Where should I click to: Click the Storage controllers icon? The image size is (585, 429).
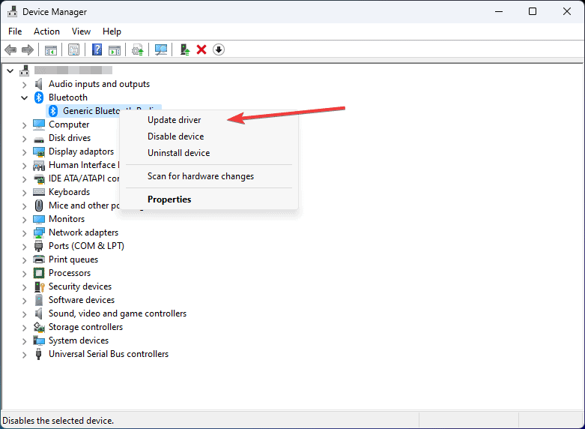point(39,327)
